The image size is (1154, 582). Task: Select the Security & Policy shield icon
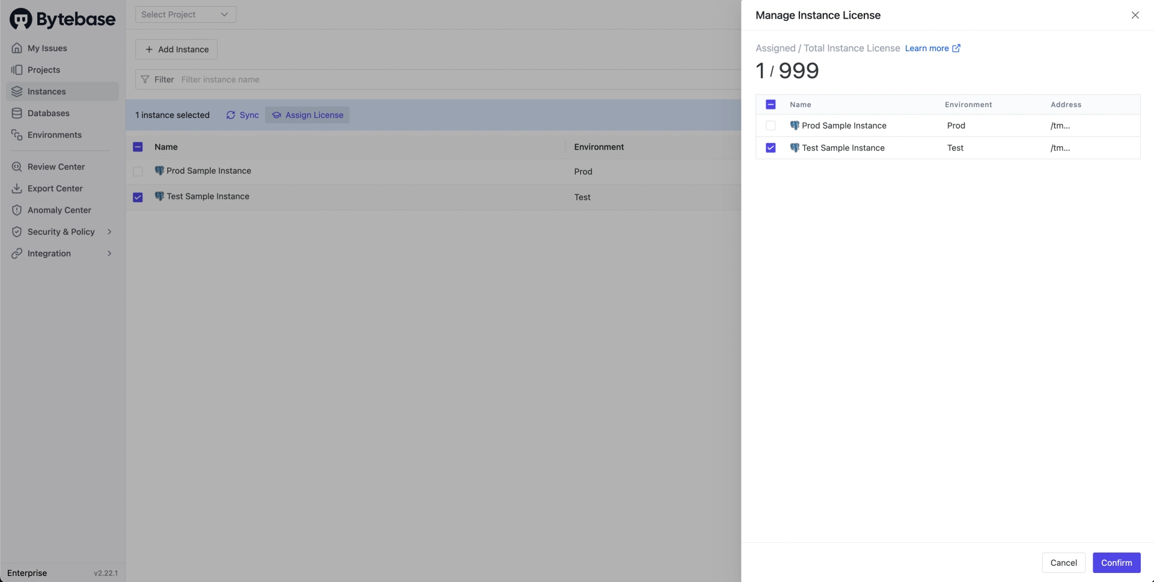(x=17, y=231)
